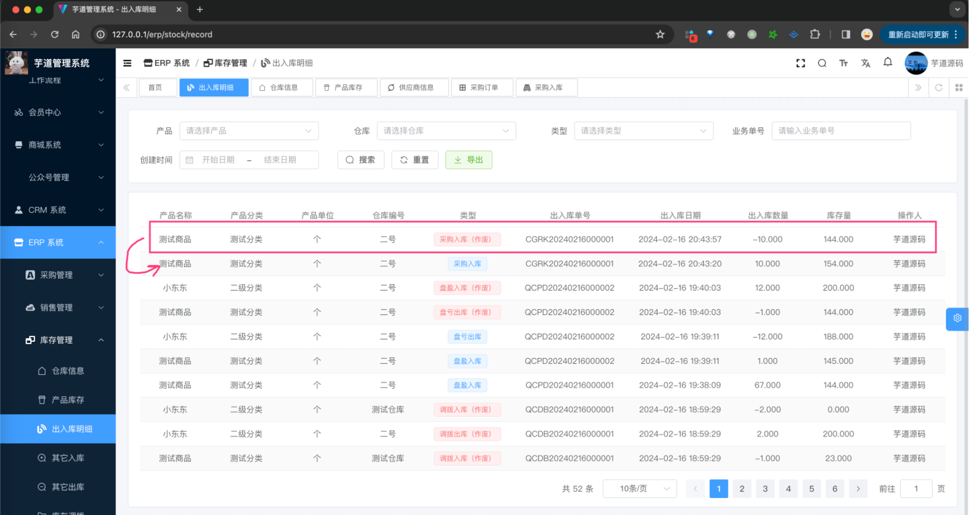Click the 搜索 search button
The width and height of the screenshot is (969, 515).
[361, 160]
